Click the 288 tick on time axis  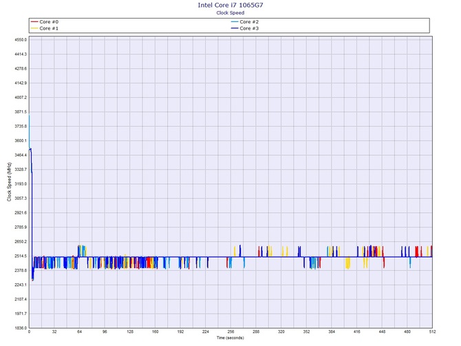256,332
